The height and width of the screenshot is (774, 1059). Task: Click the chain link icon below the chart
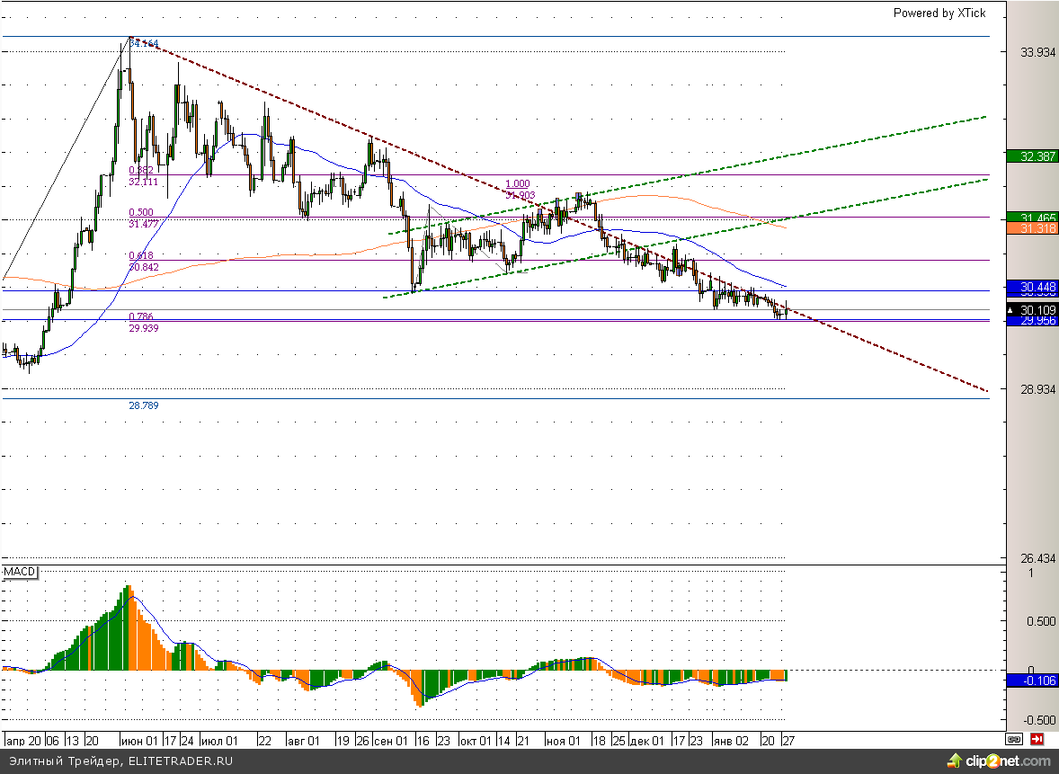click(1014, 739)
